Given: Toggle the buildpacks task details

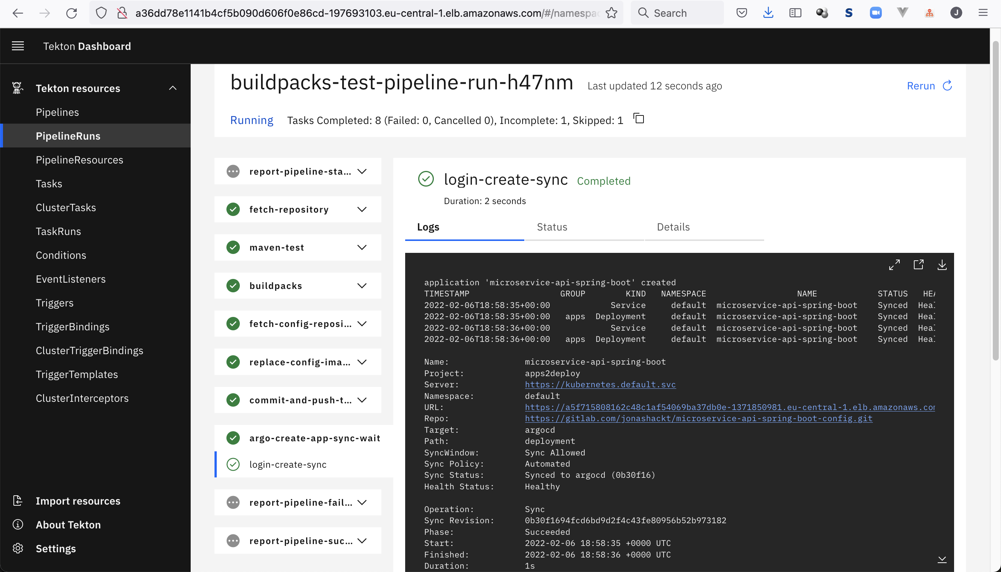Looking at the screenshot, I should tap(362, 285).
